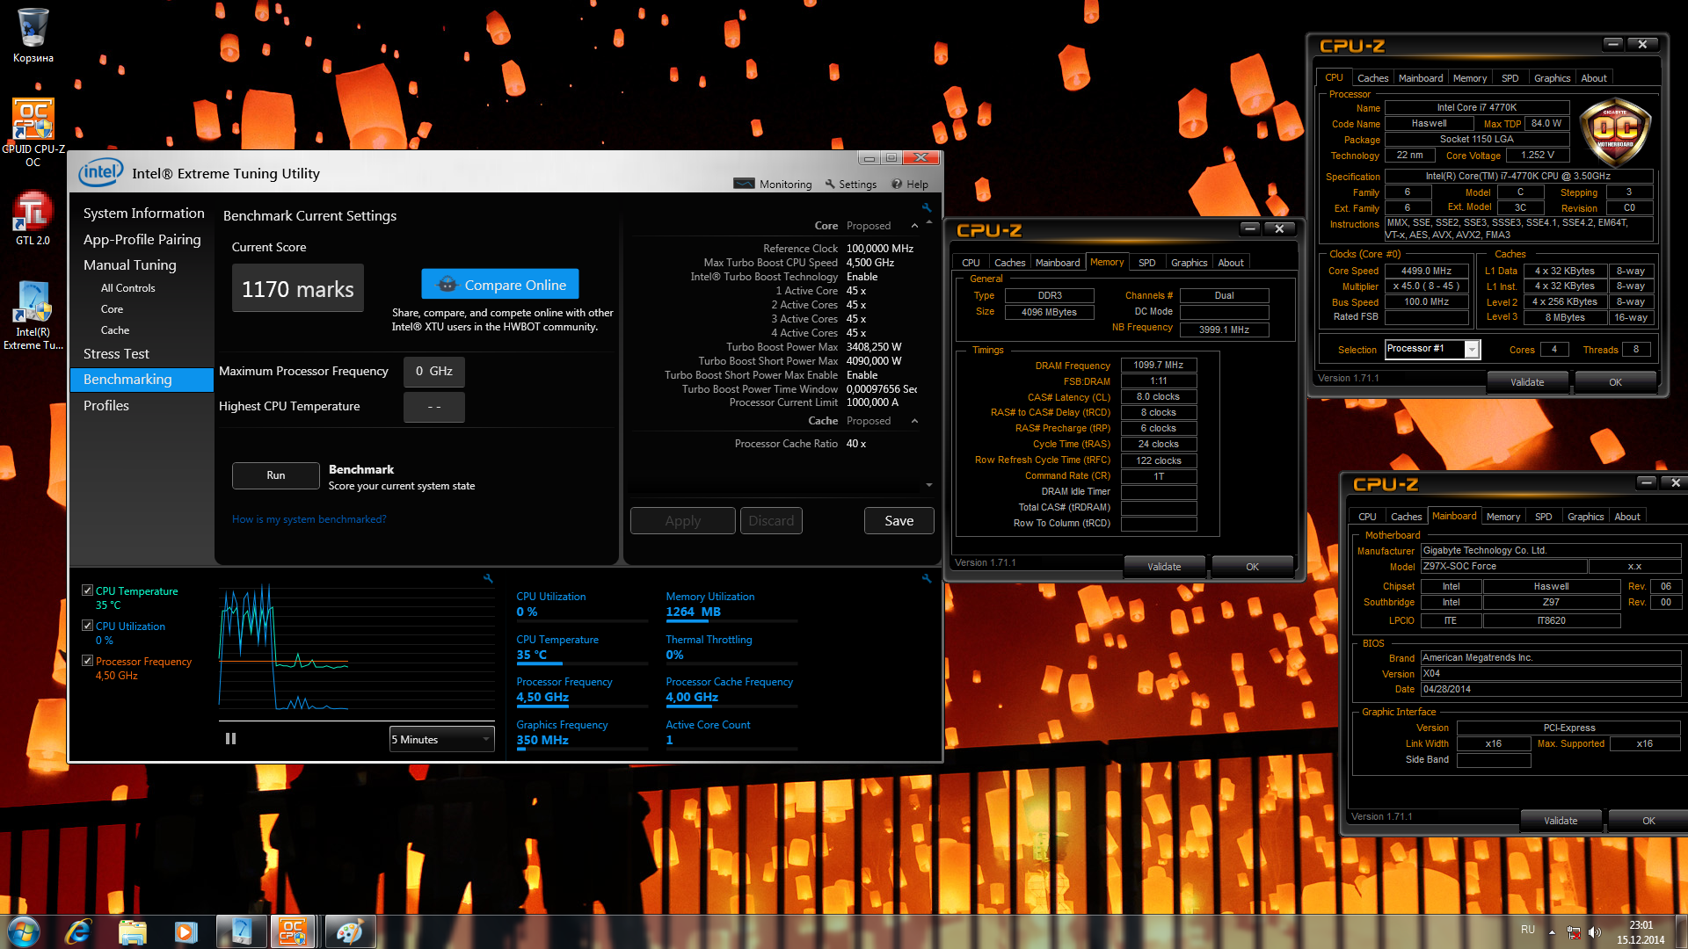The image size is (1688, 949).
Task: Open Profiles in the sidebar
Action: pyautogui.click(x=105, y=405)
